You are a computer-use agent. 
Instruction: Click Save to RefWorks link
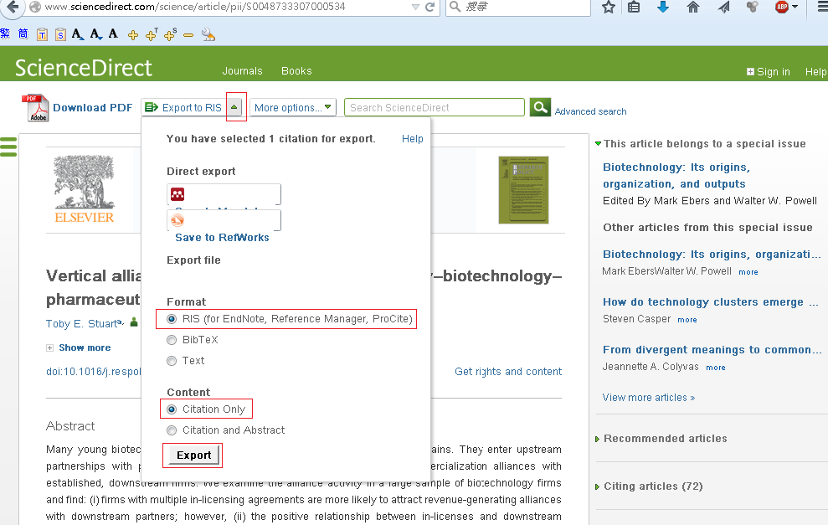[223, 238]
